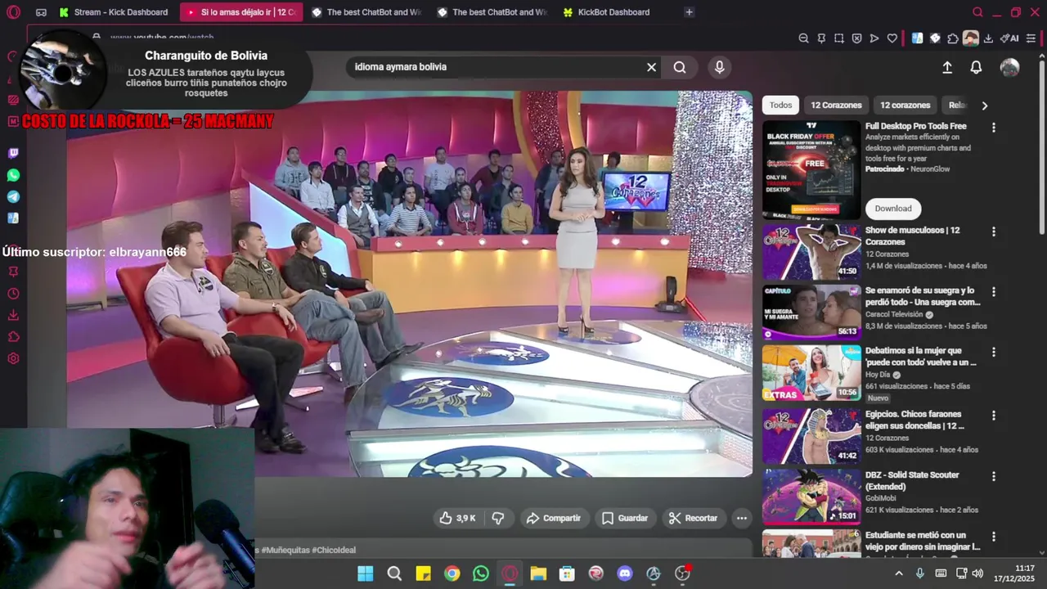Image resolution: width=1047 pixels, height=589 pixels.
Task: Open menu for 'Egipcios. Chicos faraones' video
Action: pos(994,416)
